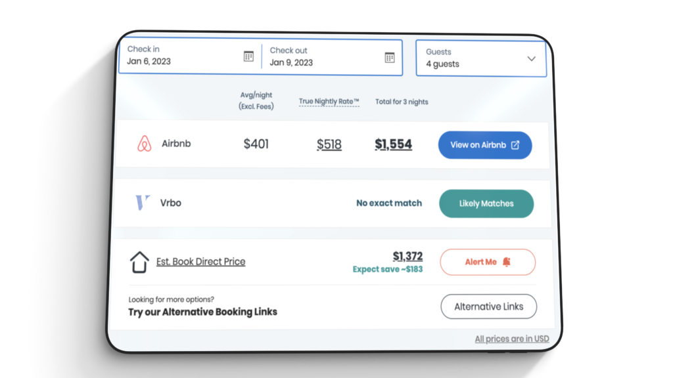Open the Guests selector showing 4 guests
Screen dimensions: 673x378
(x=473, y=58)
